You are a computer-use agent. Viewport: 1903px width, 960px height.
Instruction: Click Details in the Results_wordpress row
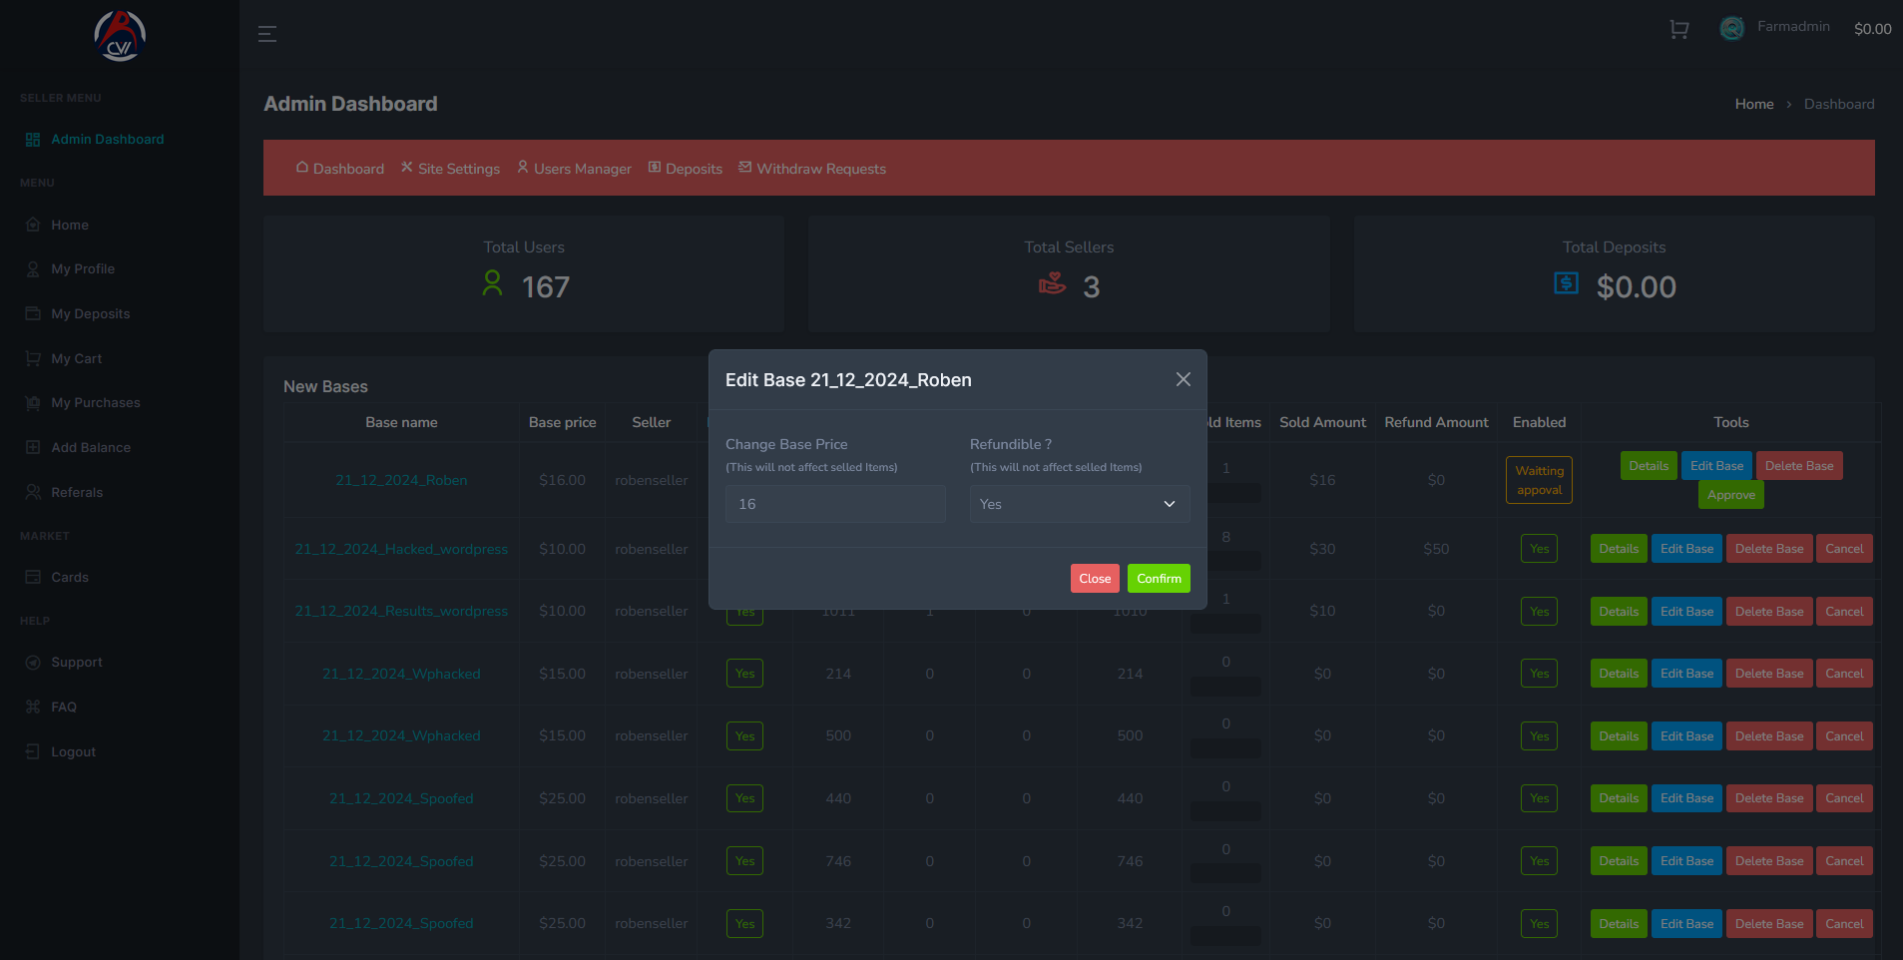pos(1619,612)
